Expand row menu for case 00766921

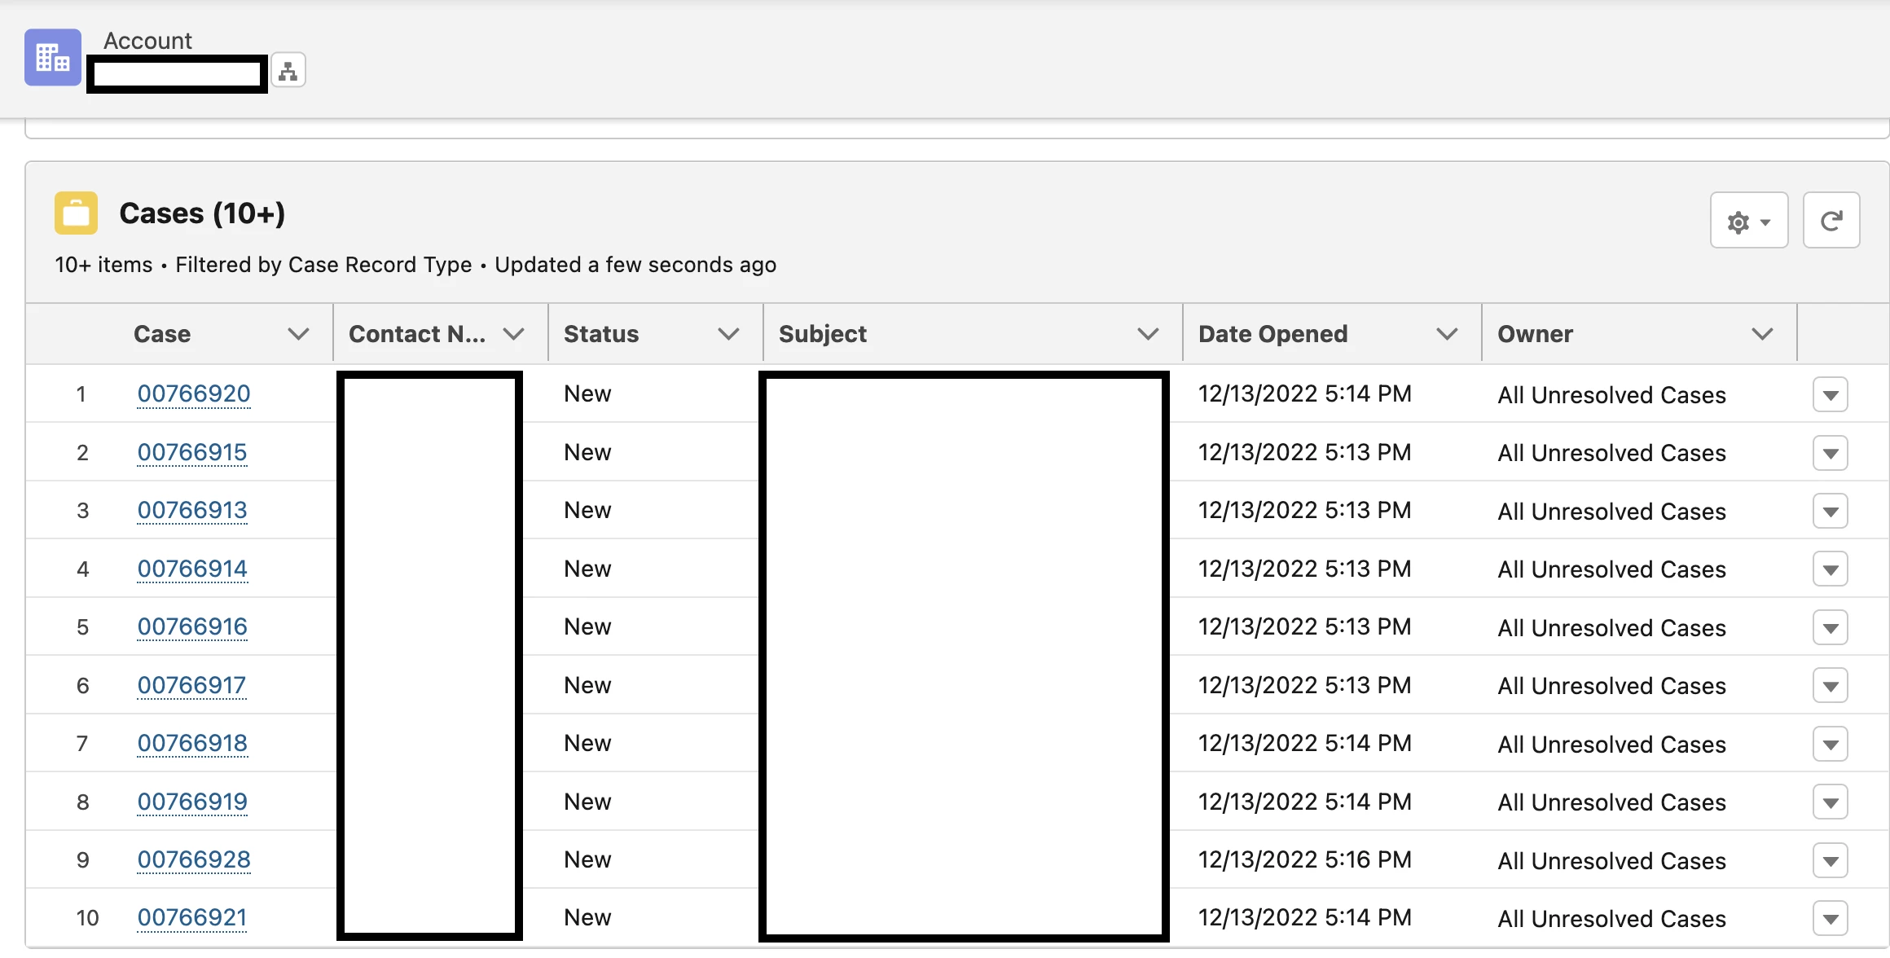coord(1830,919)
